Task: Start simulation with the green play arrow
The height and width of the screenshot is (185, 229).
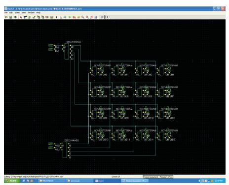Action: point(70,17)
